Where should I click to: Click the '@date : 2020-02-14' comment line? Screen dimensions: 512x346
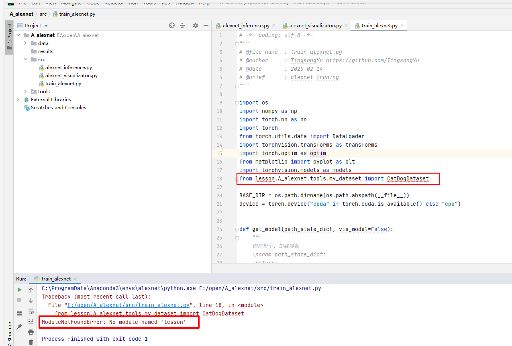[x=281, y=69]
